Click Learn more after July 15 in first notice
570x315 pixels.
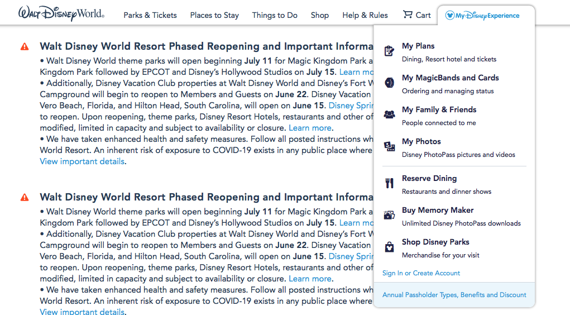pyautogui.click(x=356, y=72)
